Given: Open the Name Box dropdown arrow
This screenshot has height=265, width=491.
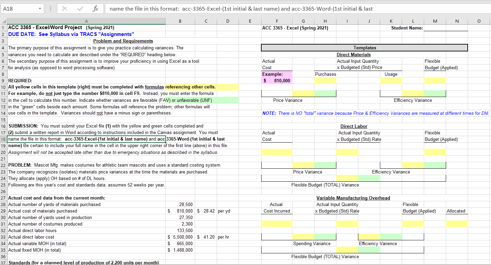Looking at the screenshot, I should [39, 8].
